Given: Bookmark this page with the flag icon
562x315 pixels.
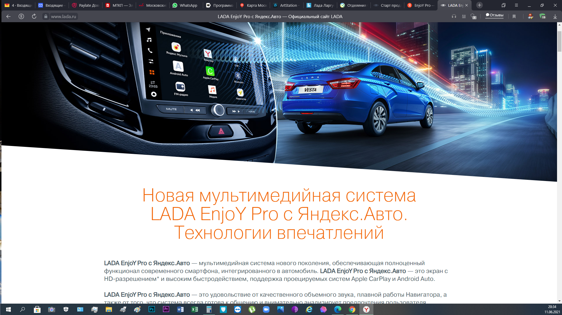Looking at the screenshot, I should 514,16.
